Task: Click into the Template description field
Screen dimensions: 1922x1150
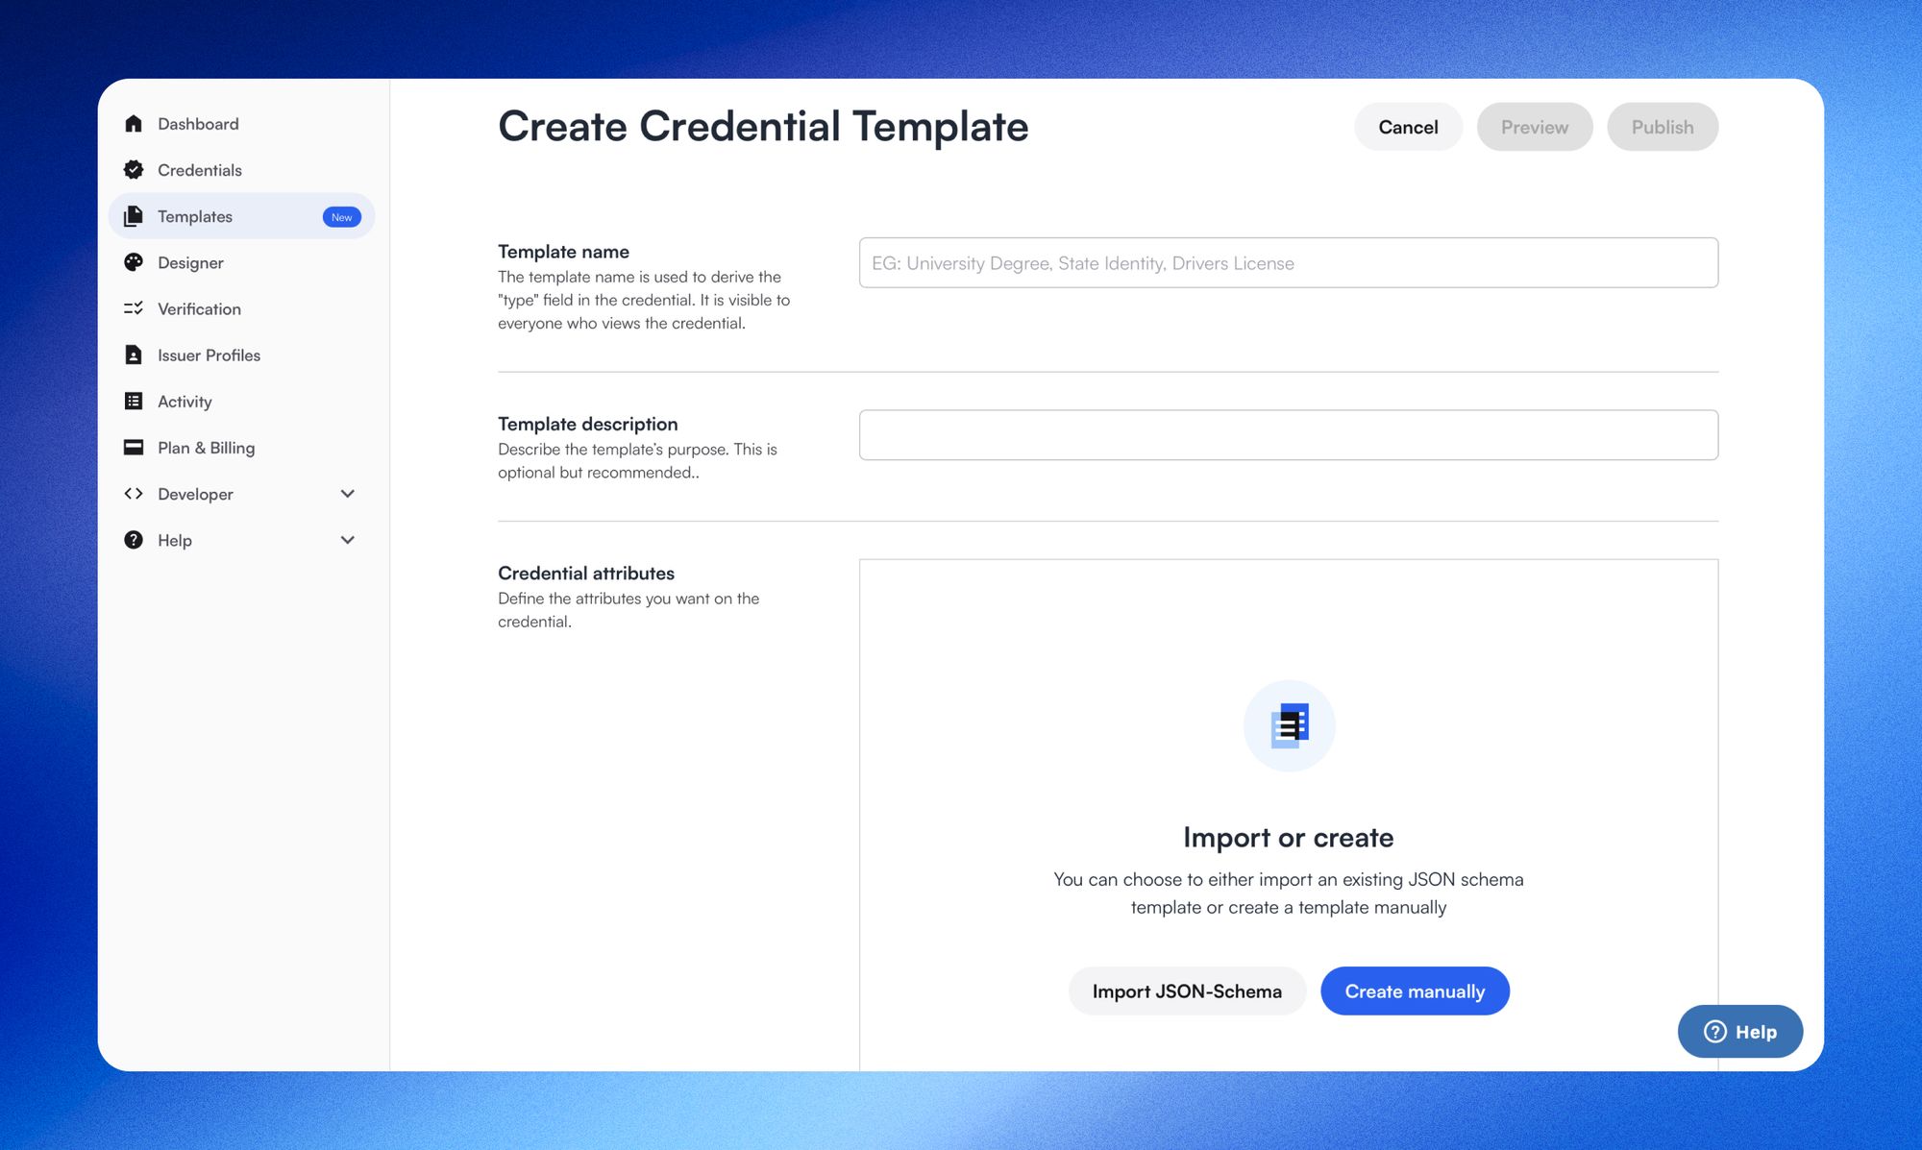Action: [x=1288, y=435]
